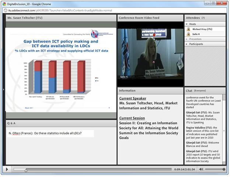Image resolution: width=231 pixels, height=177 pixels.
Task: Click the Chat (Everyone) panel header
Action: click(205, 91)
